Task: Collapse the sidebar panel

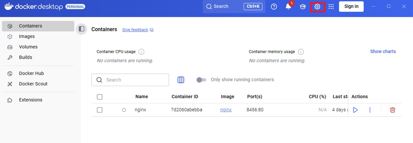Action: [x=82, y=29]
